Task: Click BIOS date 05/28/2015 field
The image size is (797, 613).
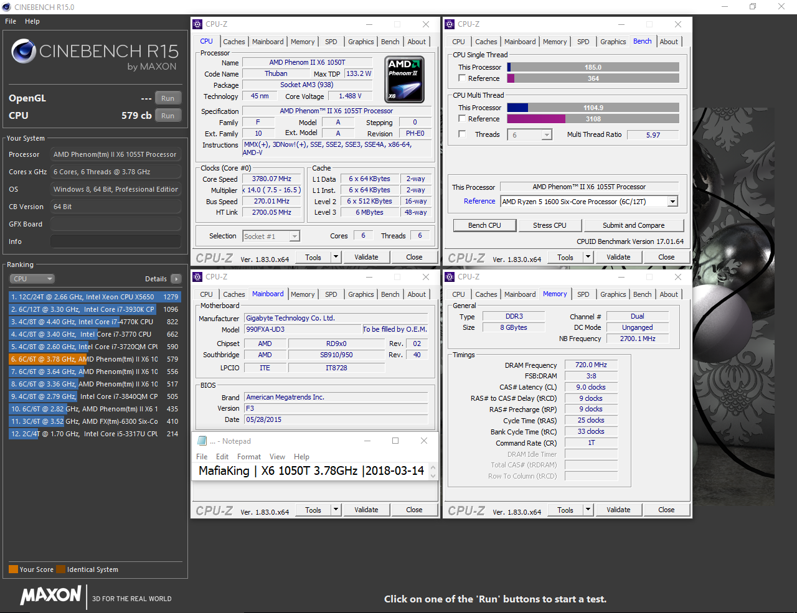Action: coord(336,419)
